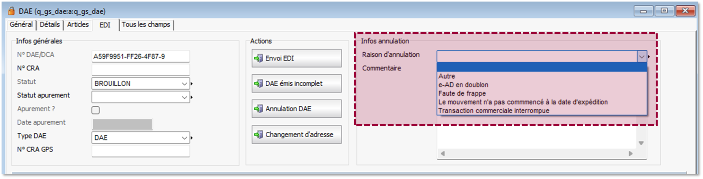This screenshot has width=703, height=179.
Task: Switch to the Général tab
Action: point(21,24)
